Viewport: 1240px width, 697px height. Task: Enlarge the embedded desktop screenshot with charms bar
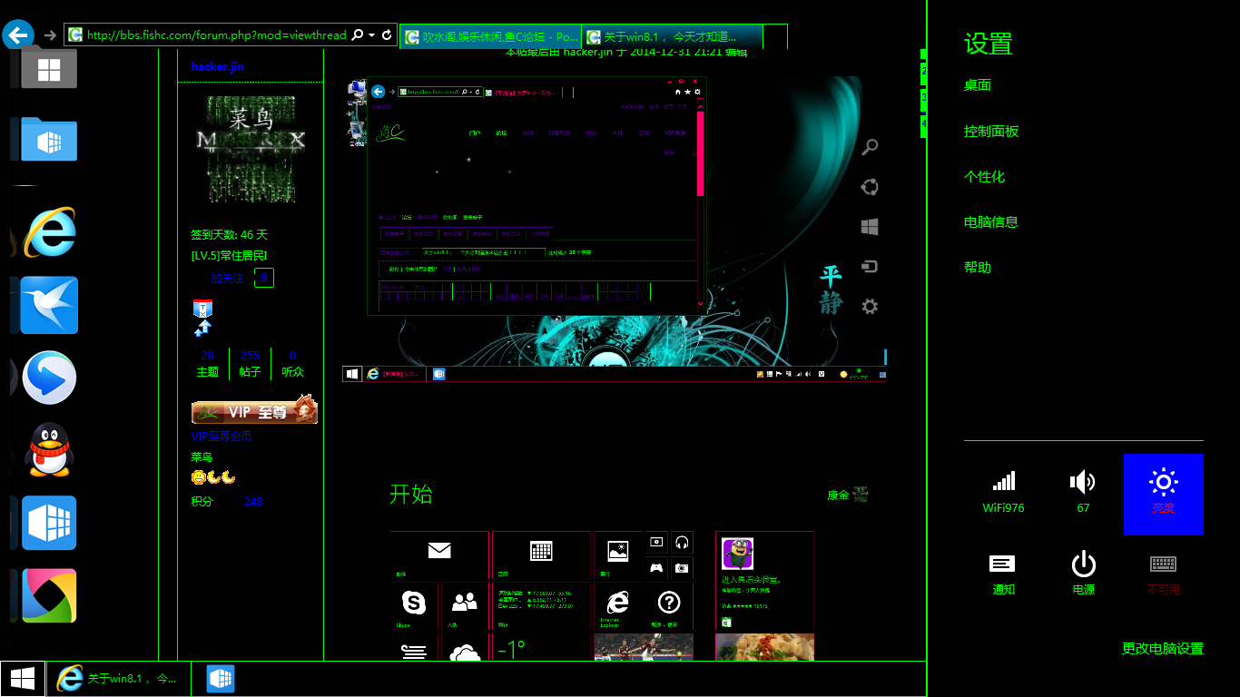pyautogui.click(x=614, y=229)
